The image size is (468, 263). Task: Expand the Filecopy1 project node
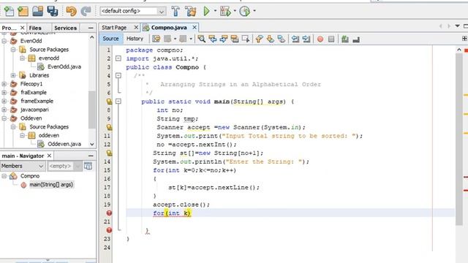[x=4, y=84]
